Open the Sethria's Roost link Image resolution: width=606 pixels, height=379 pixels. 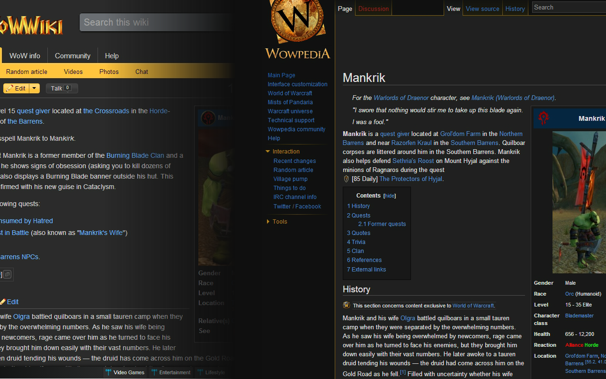point(413,161)
